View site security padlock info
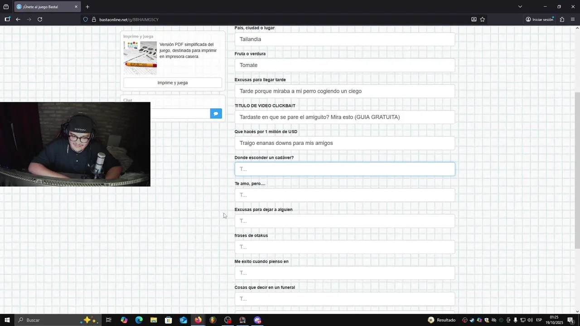The image size is (580, 326). point(94,19)
